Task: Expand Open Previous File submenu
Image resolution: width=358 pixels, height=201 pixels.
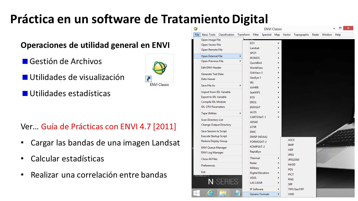Action: click(218, 61)
